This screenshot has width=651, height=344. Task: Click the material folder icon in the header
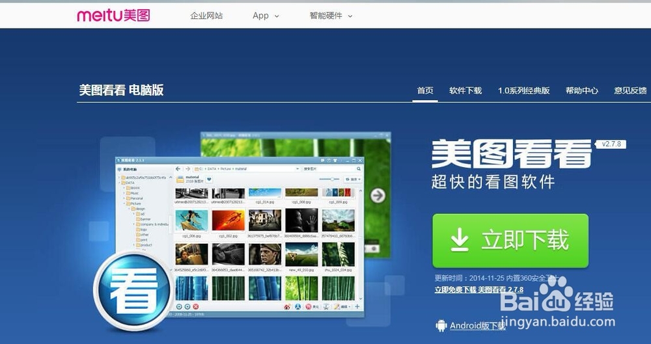tap(180, 179)
